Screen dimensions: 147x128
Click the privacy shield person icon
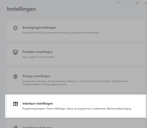coord(15,76)
